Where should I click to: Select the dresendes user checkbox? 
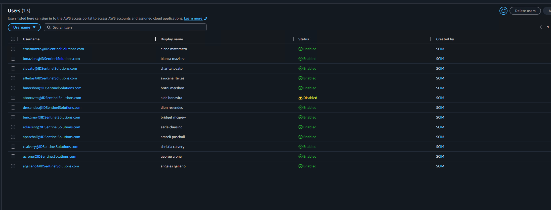(13, 108)
